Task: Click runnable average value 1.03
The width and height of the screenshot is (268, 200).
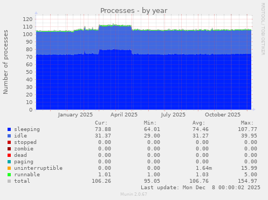Action: point(202,175)
